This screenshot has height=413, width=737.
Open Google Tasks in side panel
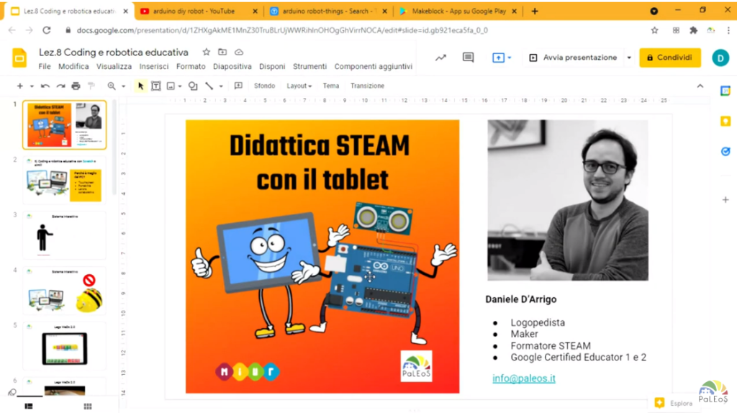tap(725, 151)
